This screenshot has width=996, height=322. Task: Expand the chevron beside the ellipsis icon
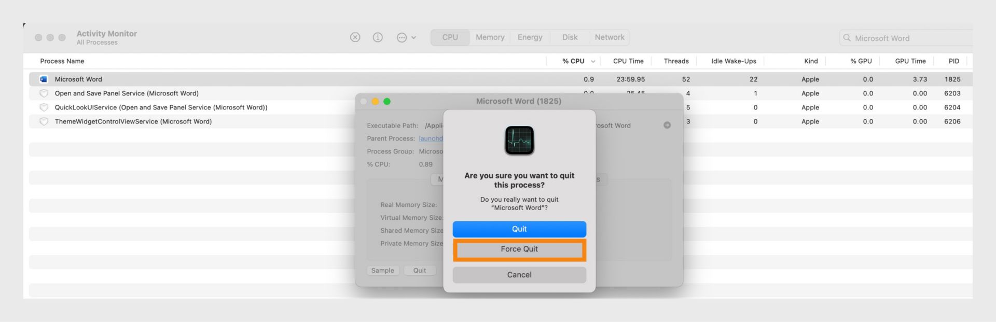413,37
